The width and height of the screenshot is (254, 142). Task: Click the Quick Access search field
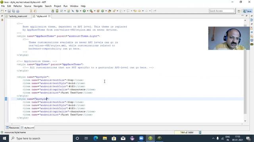(221, 11)
